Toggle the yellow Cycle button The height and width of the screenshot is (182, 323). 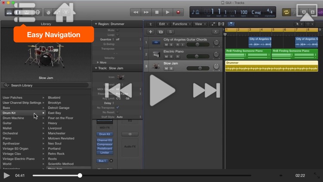pos(286,13)
